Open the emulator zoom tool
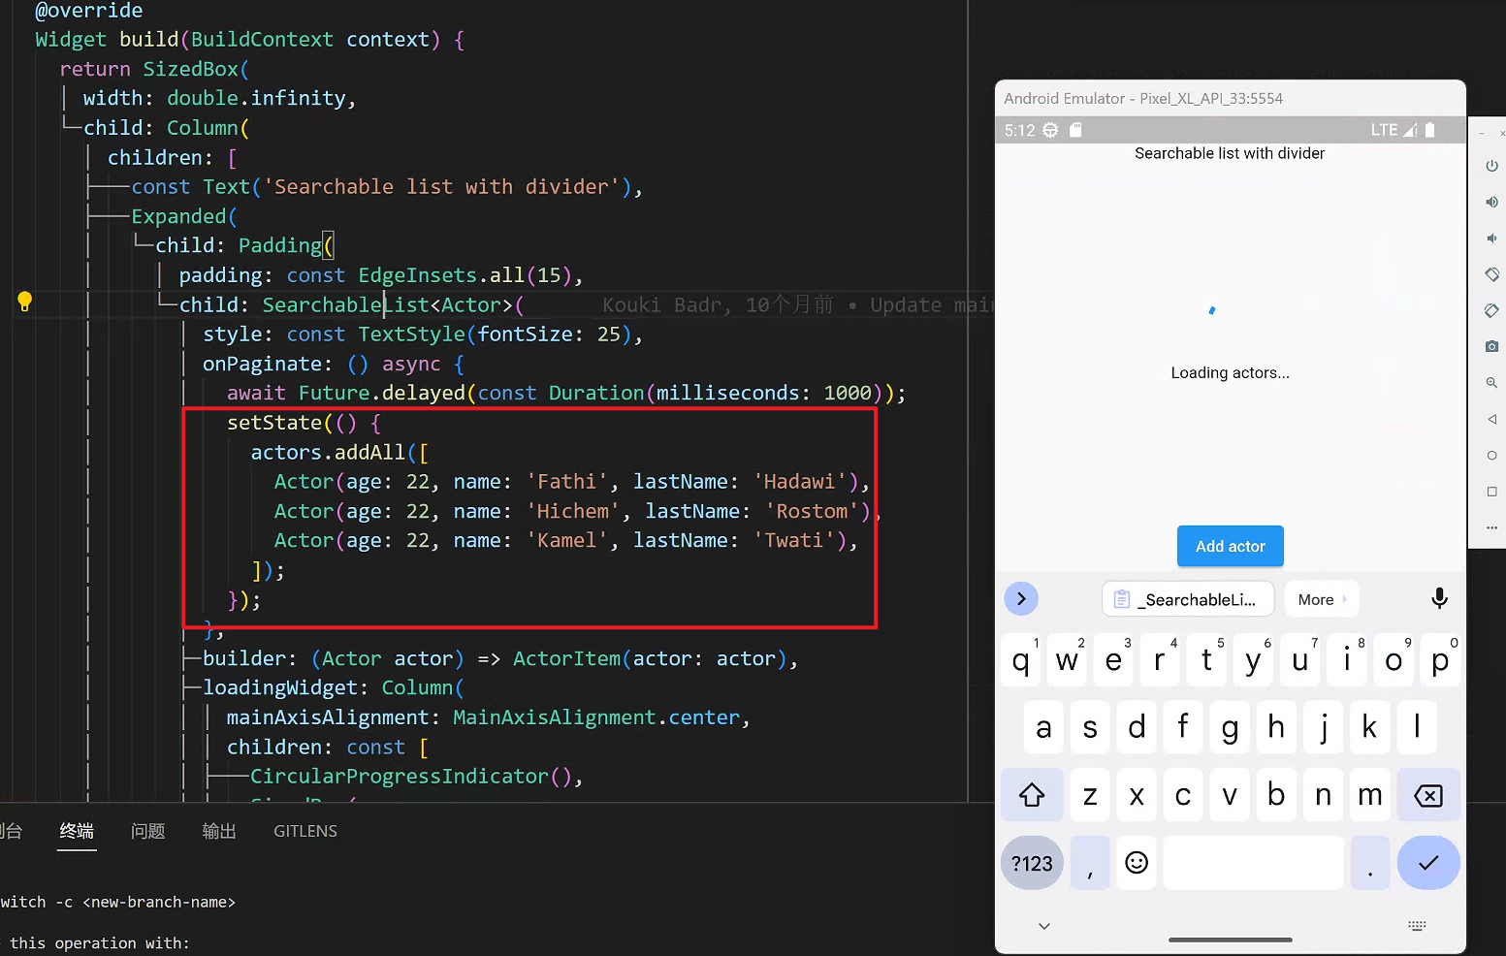 point(1491,382)
